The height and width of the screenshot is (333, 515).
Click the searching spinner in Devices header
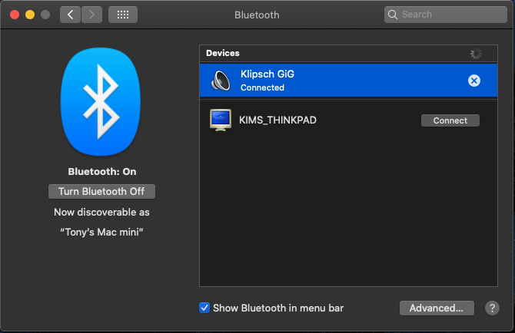[x=476, y=54]
